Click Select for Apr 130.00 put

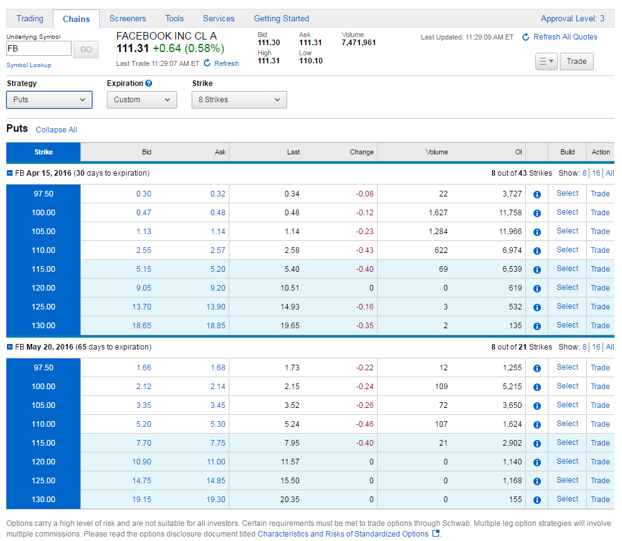pos(567,325)
